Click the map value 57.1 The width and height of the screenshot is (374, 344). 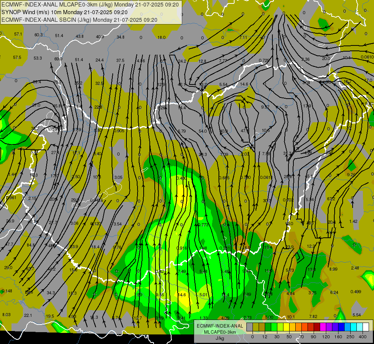[x=18, y=34]
